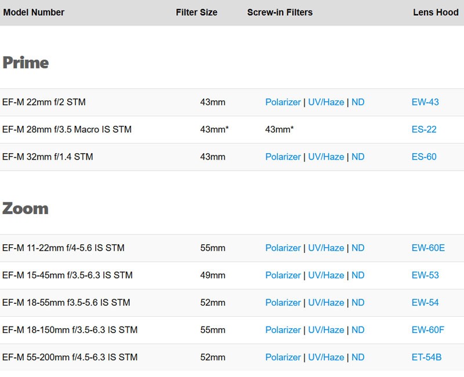464x377 pixels.
Task: Click Polarizer link for EF-M 32mm f/1.4
Action: tap(282, 157)
